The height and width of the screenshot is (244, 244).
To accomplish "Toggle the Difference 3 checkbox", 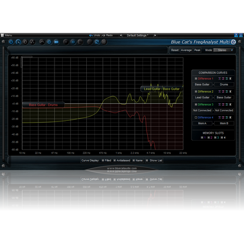I will tap(196, 104).
